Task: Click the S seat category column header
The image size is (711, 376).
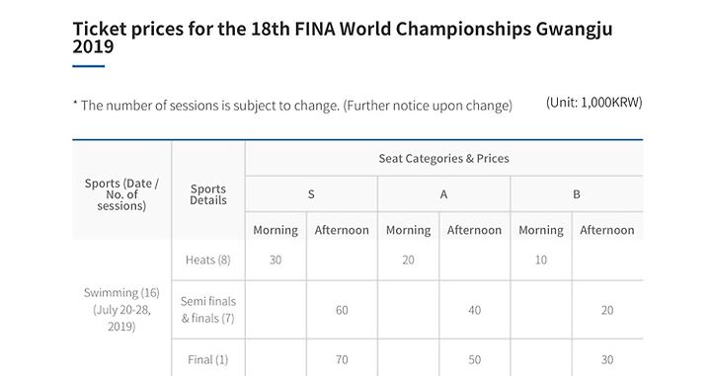Action: pyautogui.click(x=311, y=194)
